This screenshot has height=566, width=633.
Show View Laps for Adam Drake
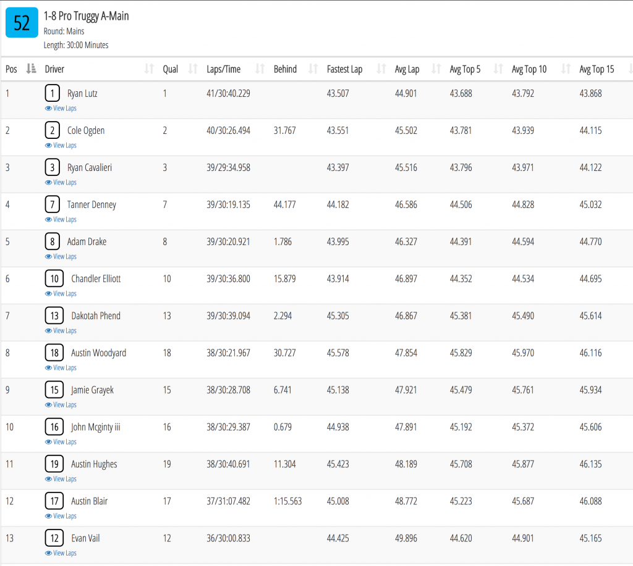point(61,256)
